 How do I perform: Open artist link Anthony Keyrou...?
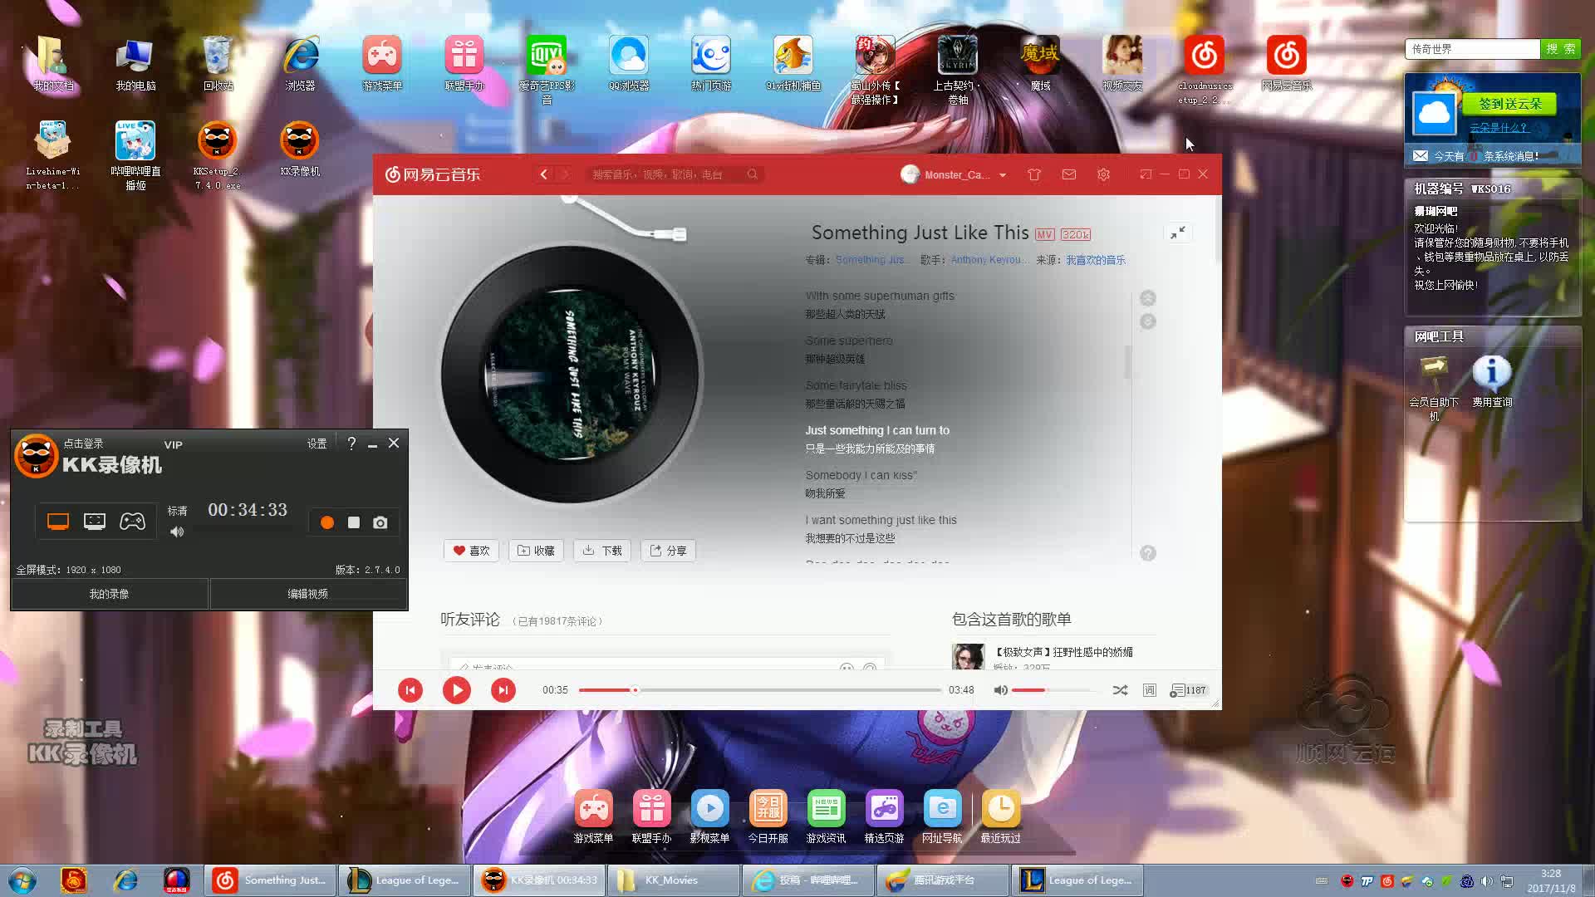pos(989,260)
